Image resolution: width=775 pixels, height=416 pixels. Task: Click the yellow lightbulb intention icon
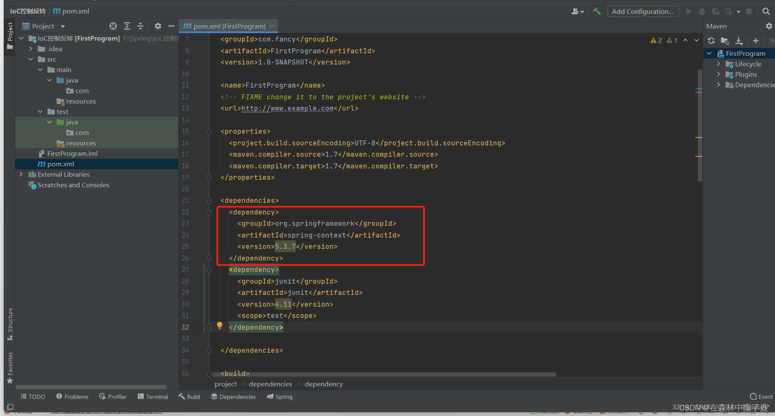click(219, 326)
